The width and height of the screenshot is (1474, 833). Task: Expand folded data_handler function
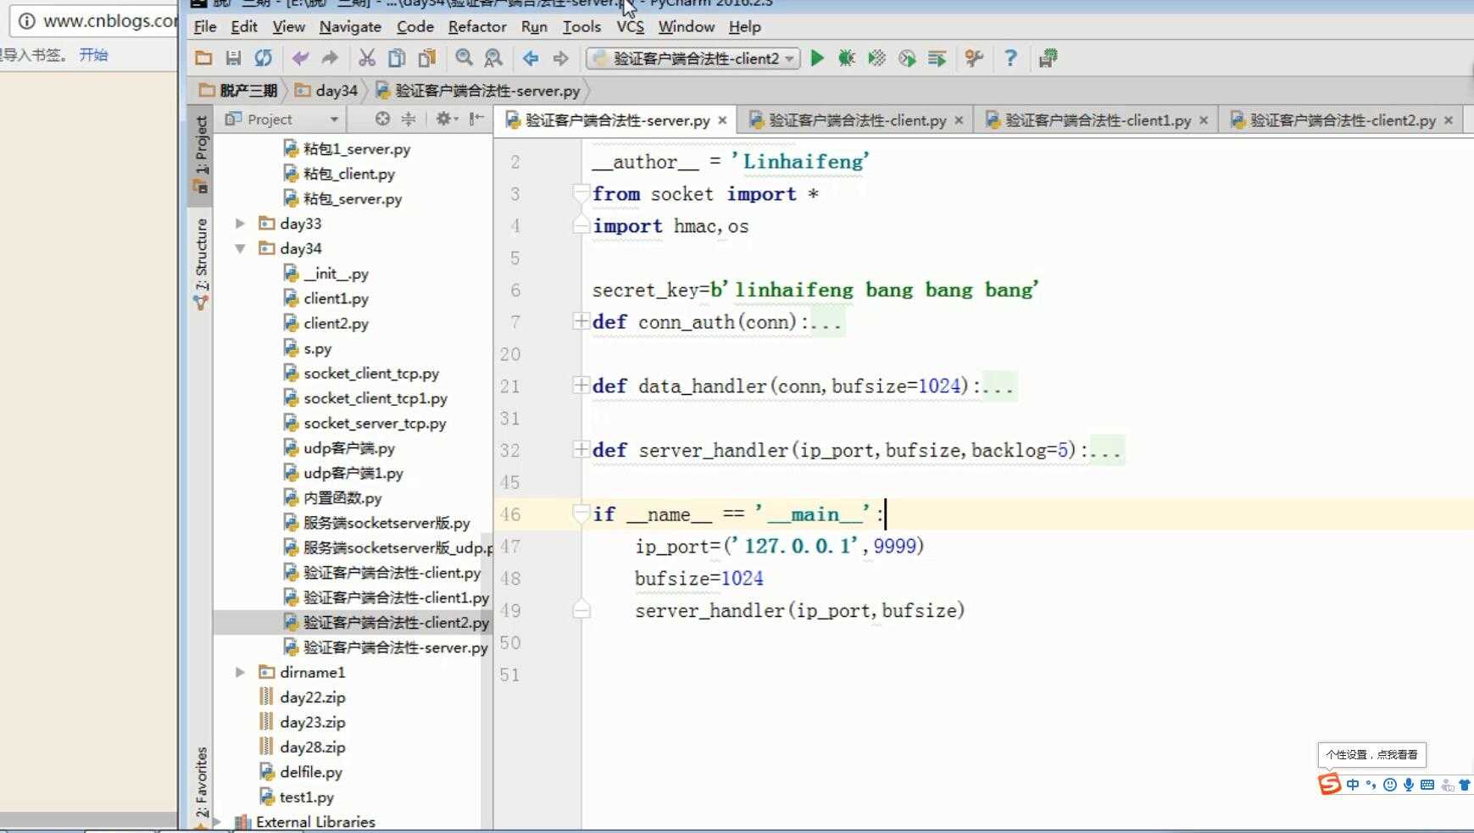click(x=581, y=386)
